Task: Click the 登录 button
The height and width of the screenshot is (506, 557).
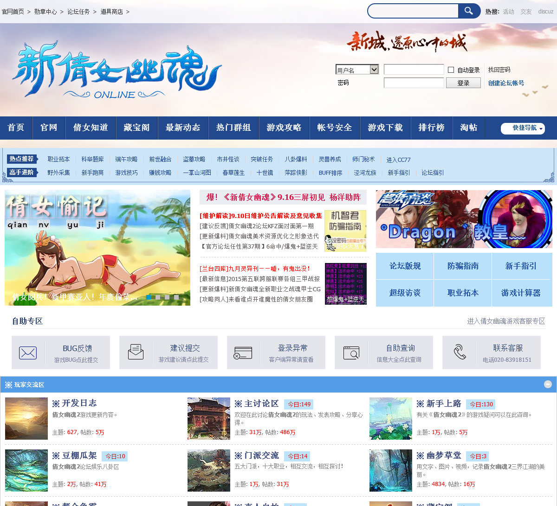Action: click(x=463, y=83)
